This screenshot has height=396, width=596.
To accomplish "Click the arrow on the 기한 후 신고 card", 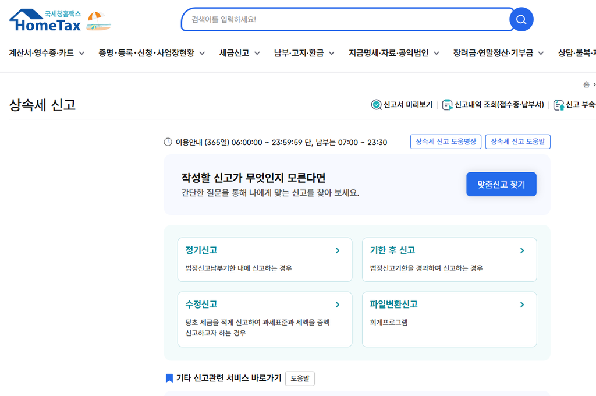I will [522, 250].
